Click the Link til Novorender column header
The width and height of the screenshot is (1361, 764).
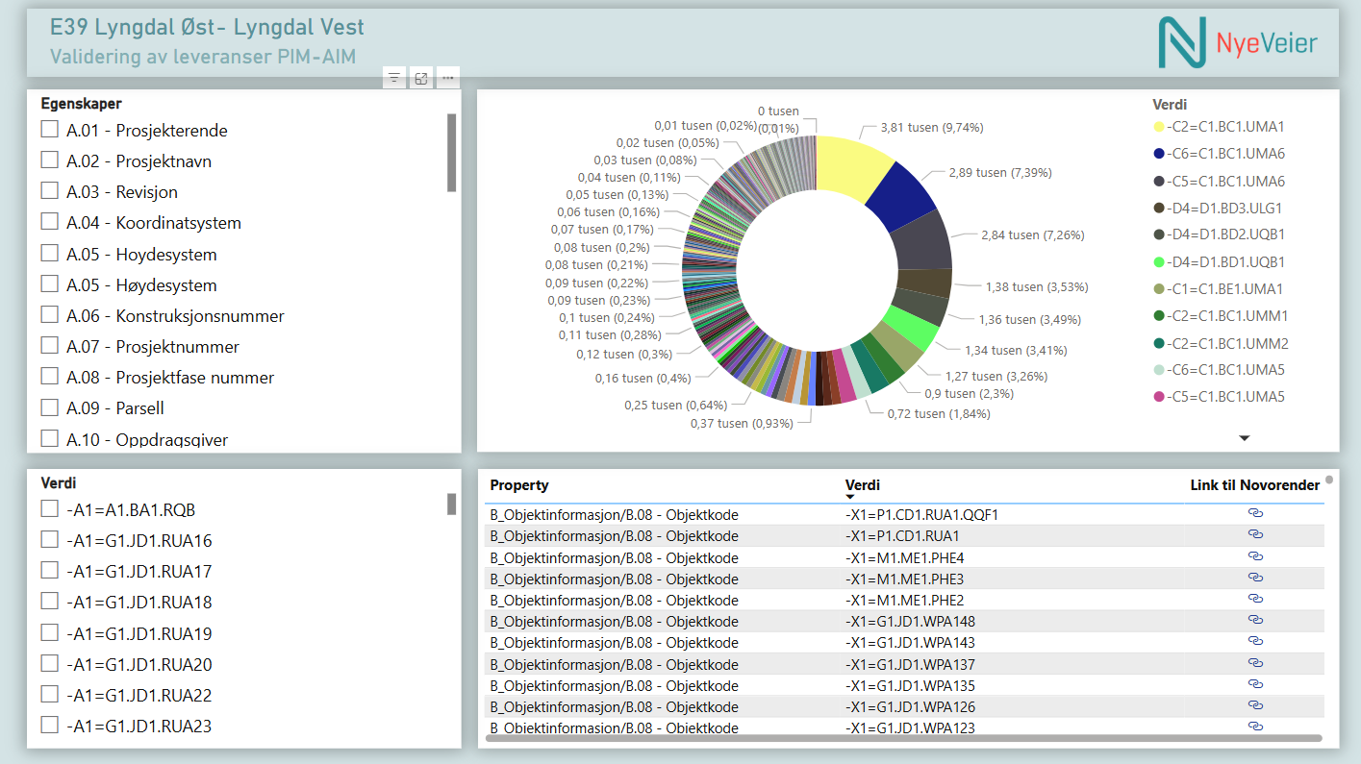point(1254,485)
